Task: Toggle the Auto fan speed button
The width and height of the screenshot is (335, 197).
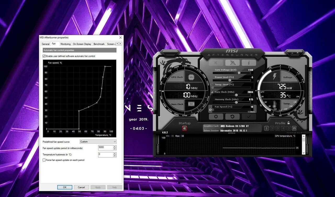Action: [252, 112]
